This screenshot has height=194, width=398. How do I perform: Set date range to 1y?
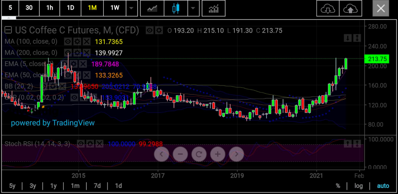point(53,186)
